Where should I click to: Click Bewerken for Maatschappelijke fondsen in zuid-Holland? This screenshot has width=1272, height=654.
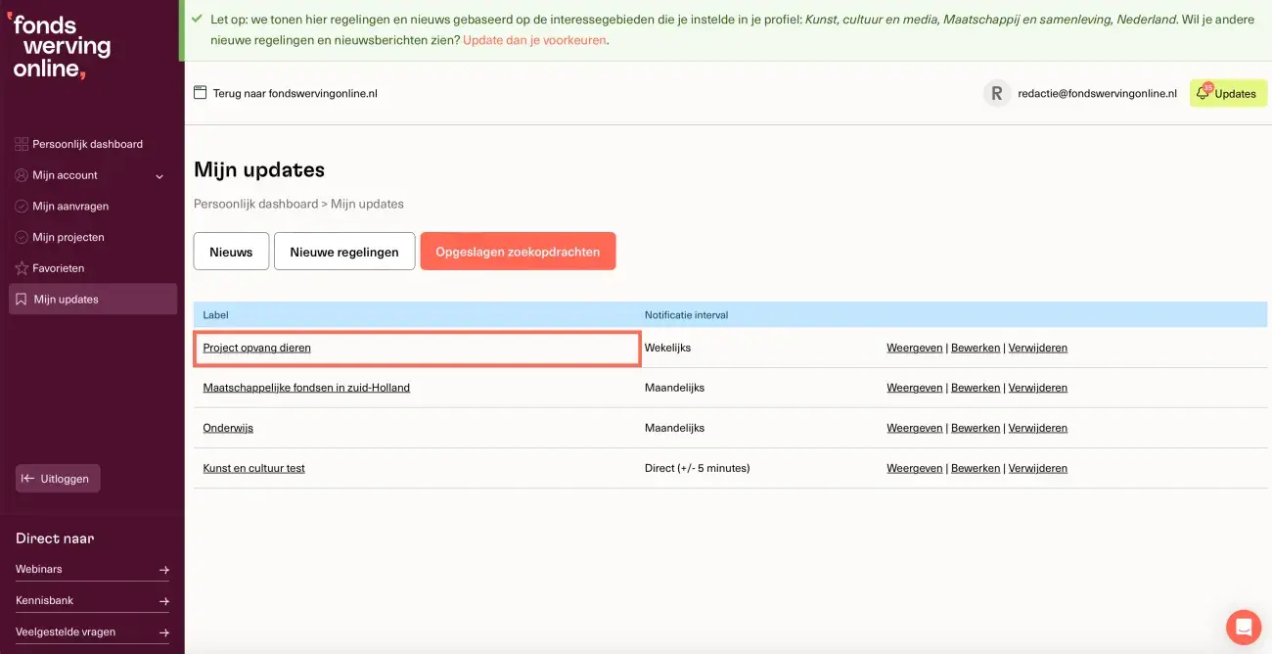click(976, 387)
